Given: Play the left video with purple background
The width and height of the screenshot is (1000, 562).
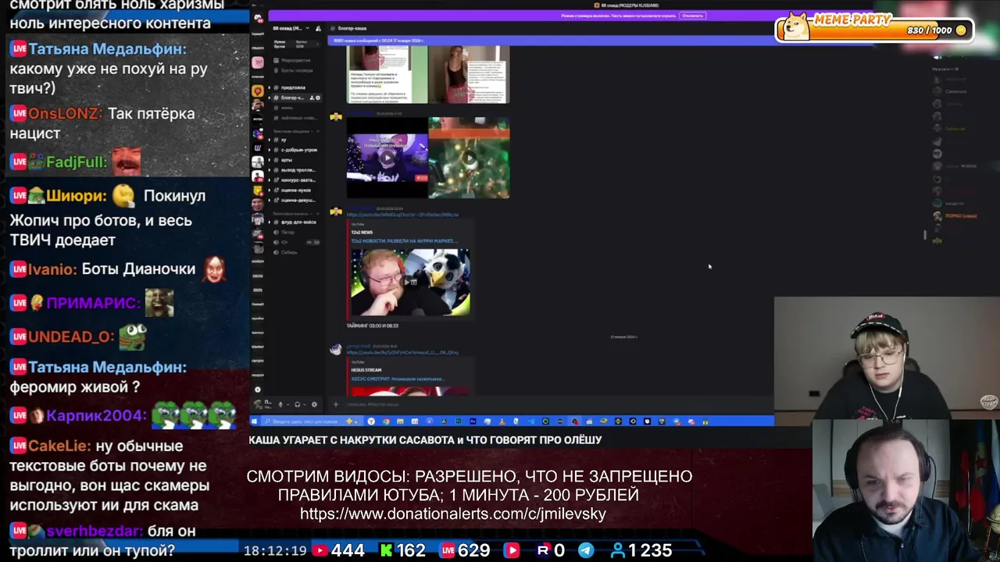Looking at the screenshot, I should (x=387, y=157).
